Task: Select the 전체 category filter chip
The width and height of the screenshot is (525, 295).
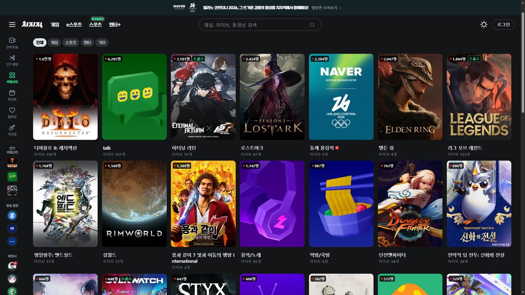Action: (40, 43)
